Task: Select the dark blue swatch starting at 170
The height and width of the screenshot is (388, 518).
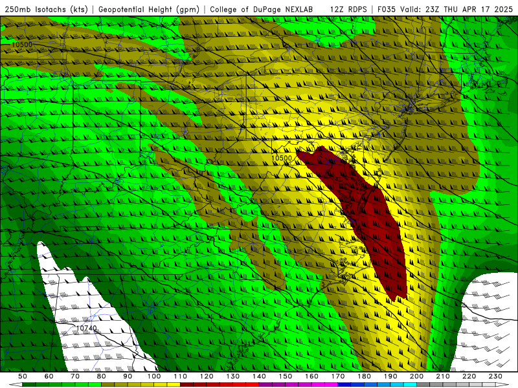Action: click(x=344, y=385)
